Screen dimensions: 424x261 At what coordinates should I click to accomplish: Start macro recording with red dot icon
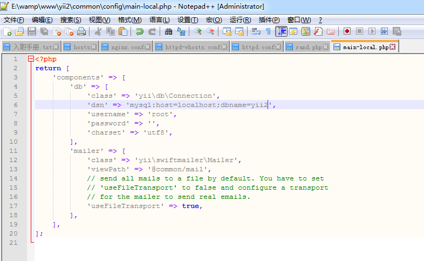point(347,31)
